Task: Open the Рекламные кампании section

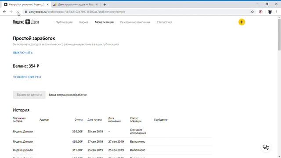Action: (135, 22)
